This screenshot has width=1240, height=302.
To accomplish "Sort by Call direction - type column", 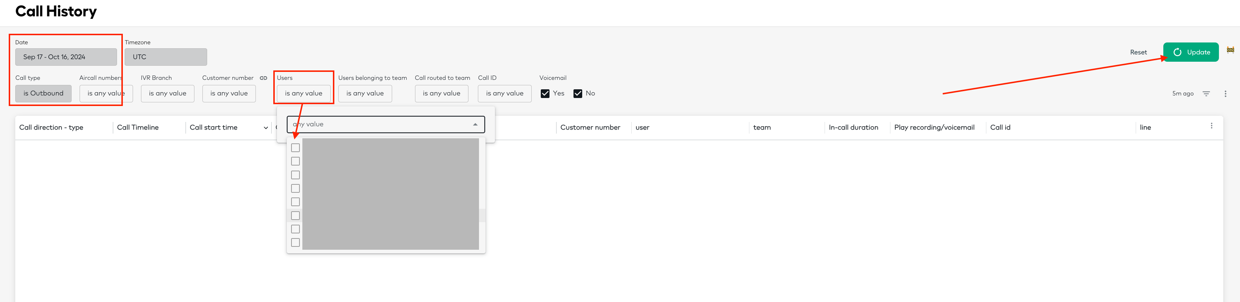I will pyautogui.click(x=51, y=127).
